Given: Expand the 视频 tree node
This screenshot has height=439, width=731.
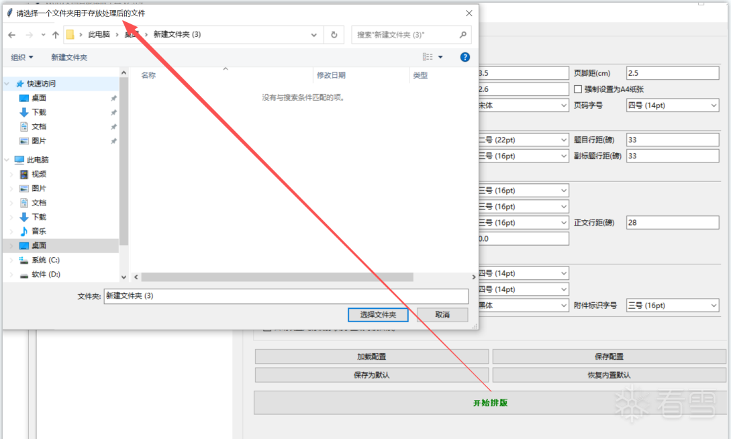Looking at the screenshot, I should 11,175.
